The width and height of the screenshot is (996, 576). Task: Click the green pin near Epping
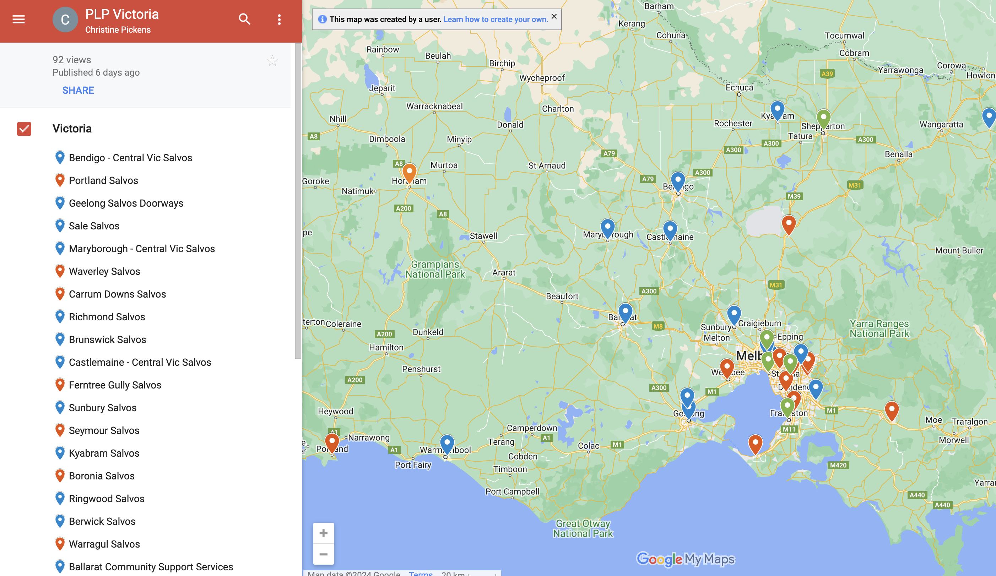(767, 339)
